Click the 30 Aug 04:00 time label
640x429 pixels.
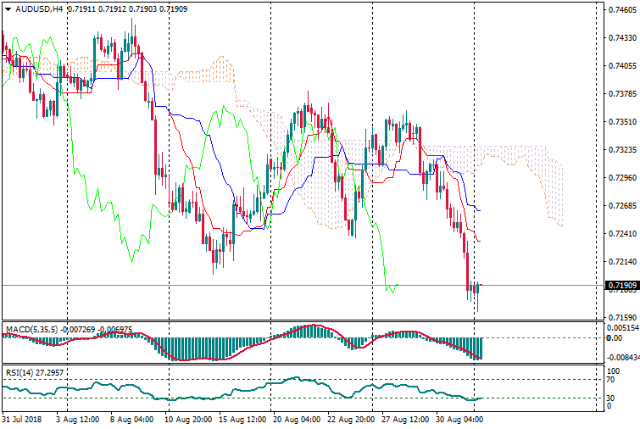tap(460, 420)
